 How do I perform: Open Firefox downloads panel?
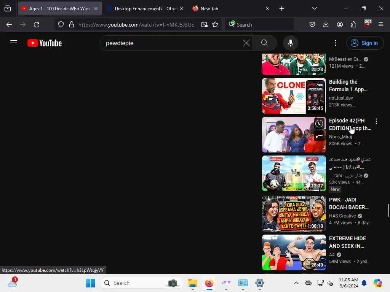click(x=326, y=25)
